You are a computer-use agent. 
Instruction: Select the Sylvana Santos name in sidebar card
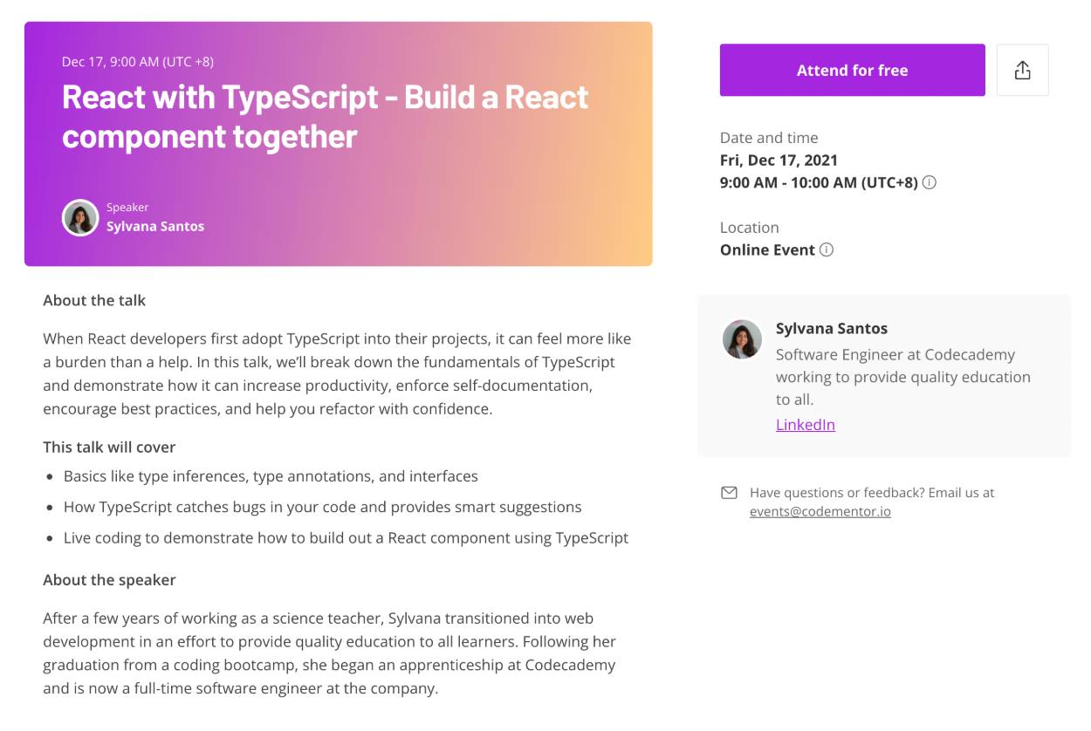pos(831,329)
